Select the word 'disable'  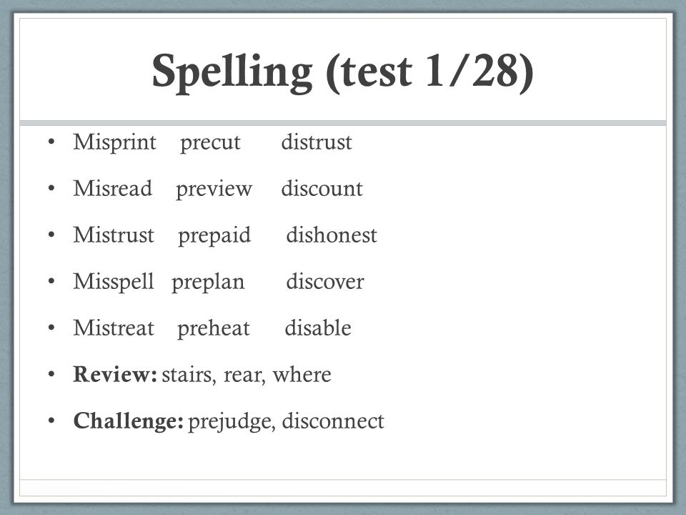[317, 328]
